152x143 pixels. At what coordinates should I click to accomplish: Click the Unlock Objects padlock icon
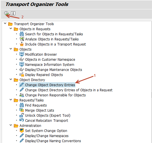click(x=22, y=115)
